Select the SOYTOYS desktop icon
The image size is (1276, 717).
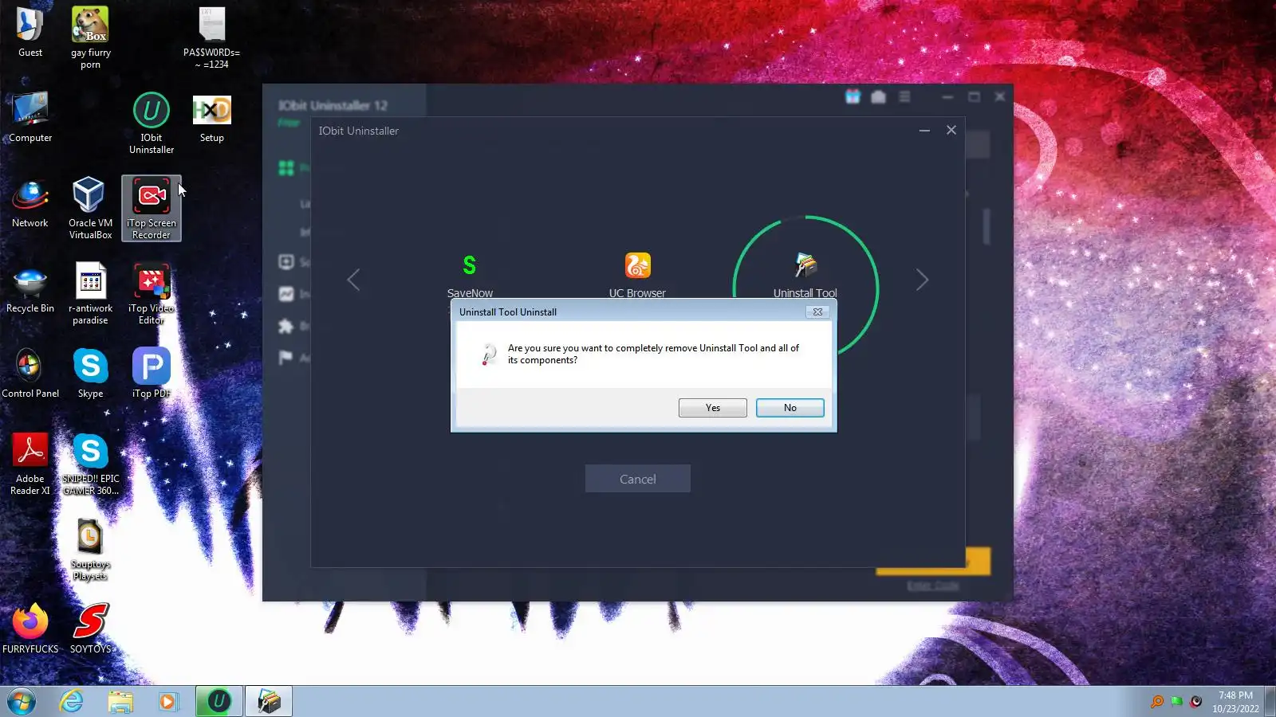point(90,629)
